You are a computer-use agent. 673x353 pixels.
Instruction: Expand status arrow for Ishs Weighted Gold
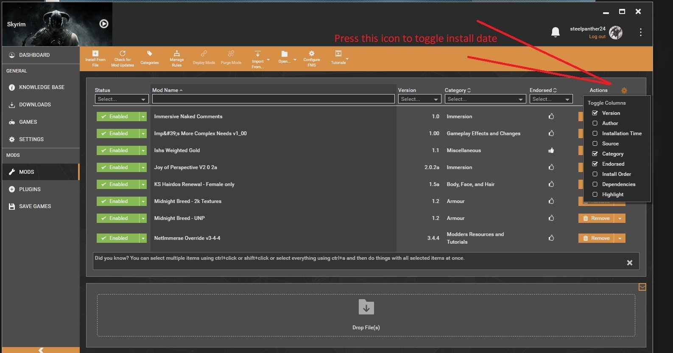click(143, 150)
